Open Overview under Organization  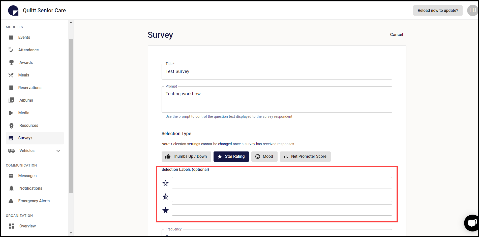click(35, 226)
